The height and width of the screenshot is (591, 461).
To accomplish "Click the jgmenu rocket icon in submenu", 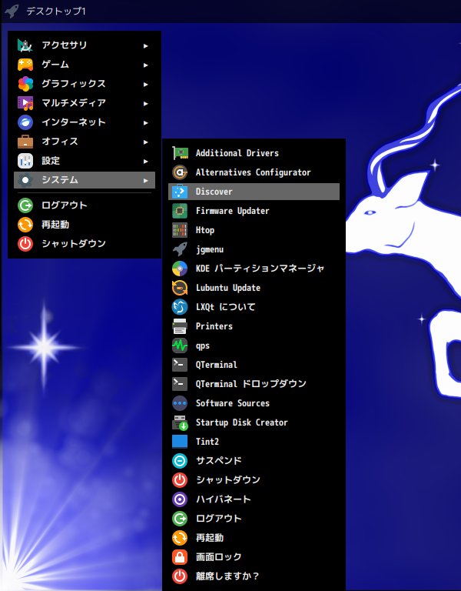I will pos(180,249).
